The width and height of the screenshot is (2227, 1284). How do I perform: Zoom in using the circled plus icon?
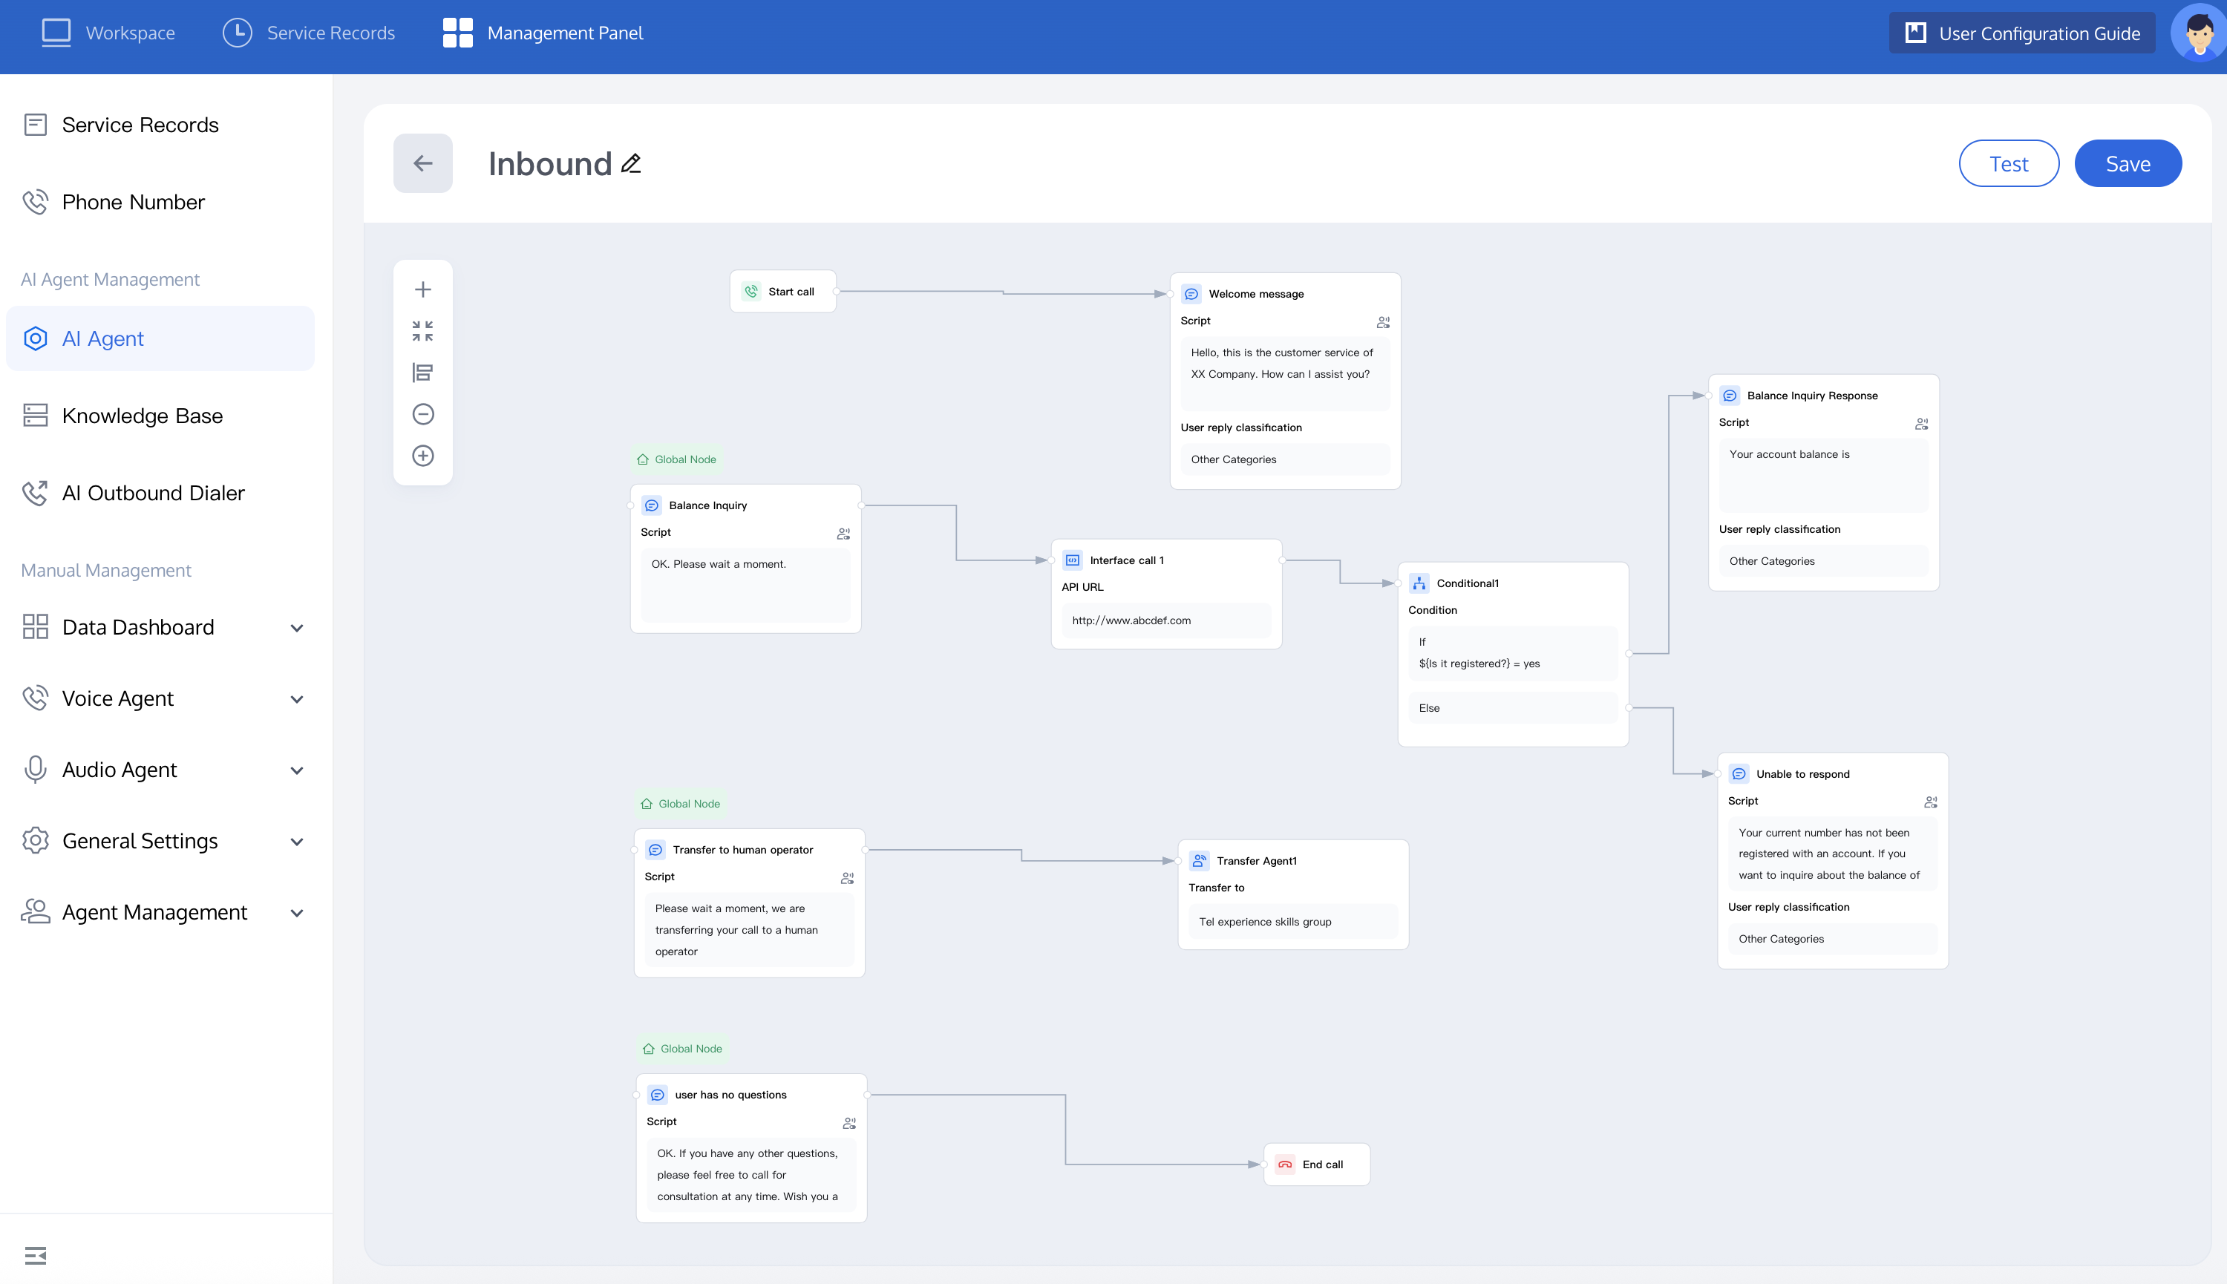tap(422, 455)
